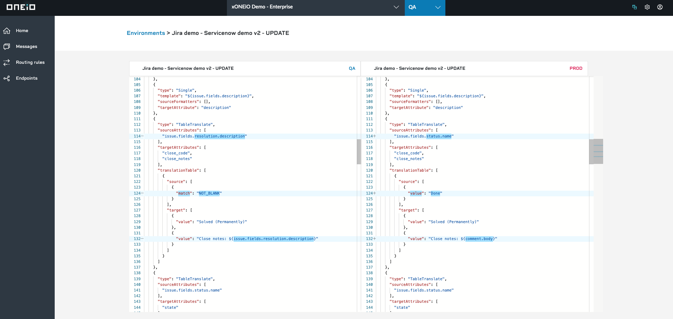Go back to Environments breadcrumb link
Viewport: 673px width, 319px height.
click(146, 33)
